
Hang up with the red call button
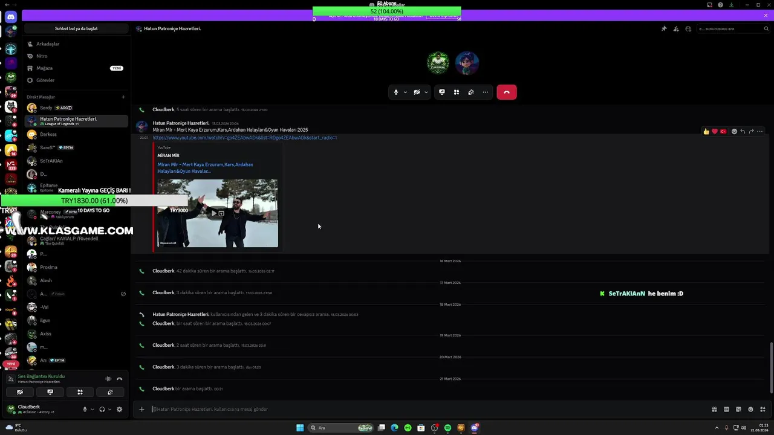(x=507, y=92)
